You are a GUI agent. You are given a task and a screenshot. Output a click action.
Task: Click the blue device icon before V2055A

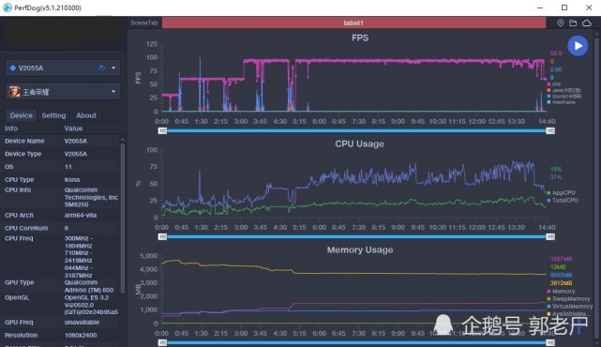tap(12, 68)
